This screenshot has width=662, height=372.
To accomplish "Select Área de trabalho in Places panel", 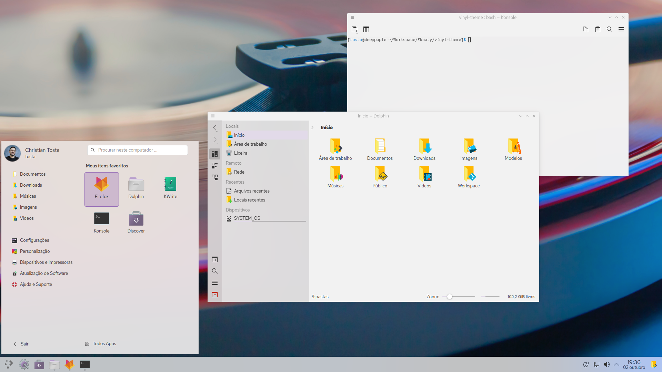I will [265, 144].
